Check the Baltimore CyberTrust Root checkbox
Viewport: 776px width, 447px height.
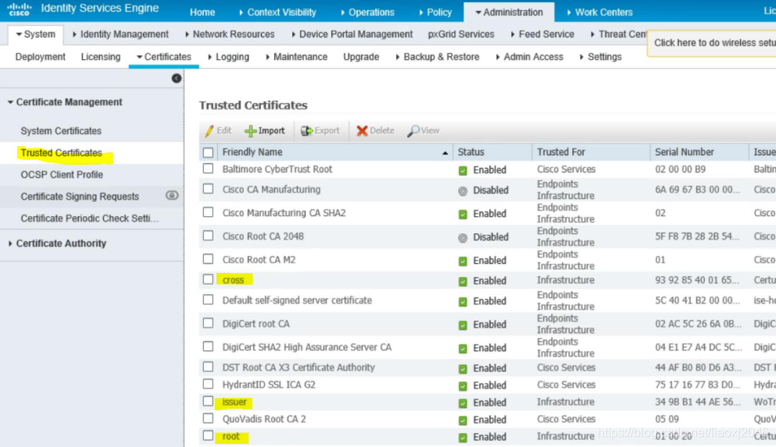pos(209,169)
